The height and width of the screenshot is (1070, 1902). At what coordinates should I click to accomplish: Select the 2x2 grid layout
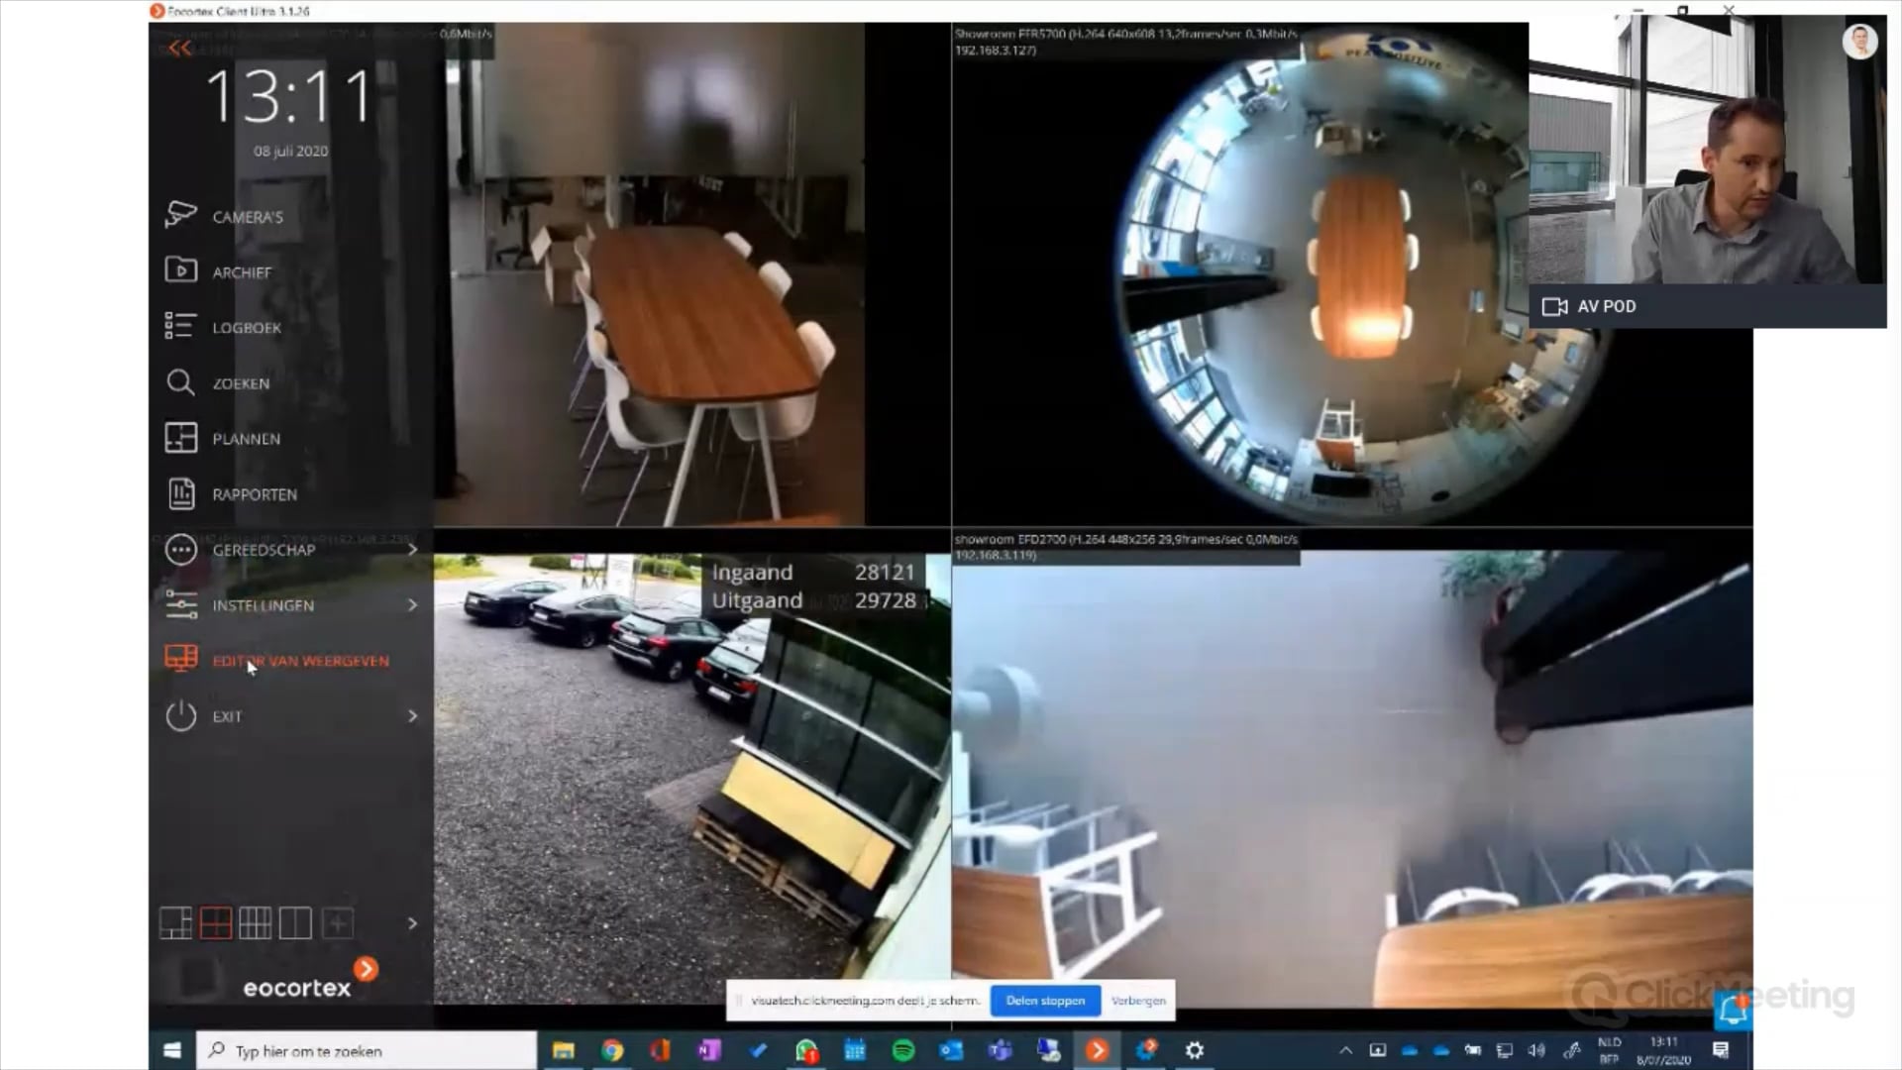tap(215, 921)
